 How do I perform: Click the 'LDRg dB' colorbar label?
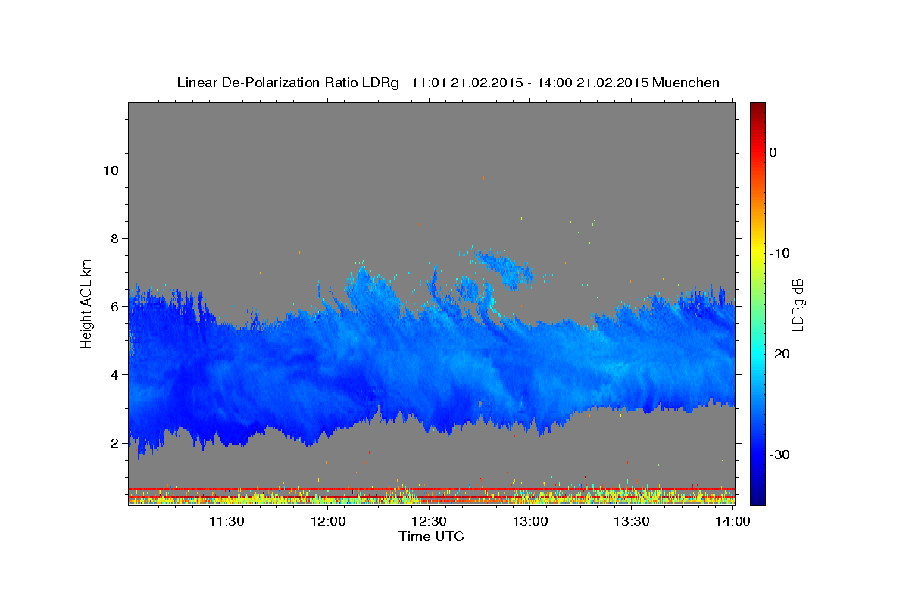[798, 304]
